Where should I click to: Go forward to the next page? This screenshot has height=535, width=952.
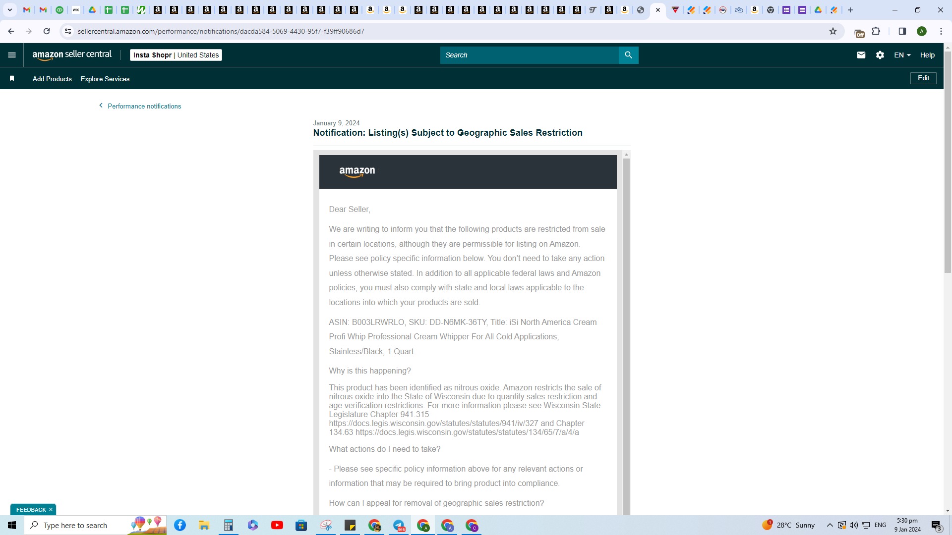click(x=29, y=31)
